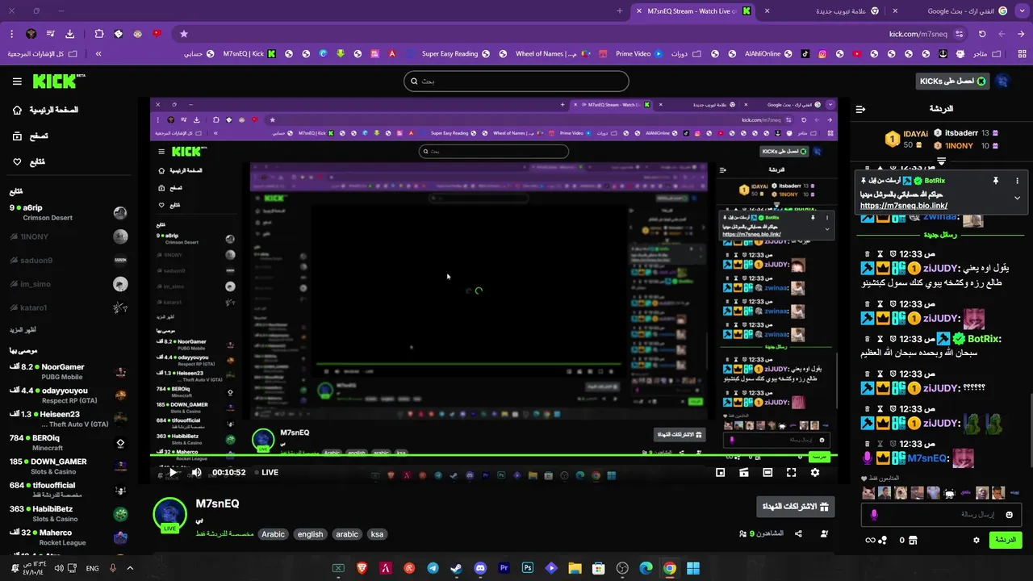Open a new browser tab
The height and width of the screenshot is (581, 1033).
(x=619, y=11)
